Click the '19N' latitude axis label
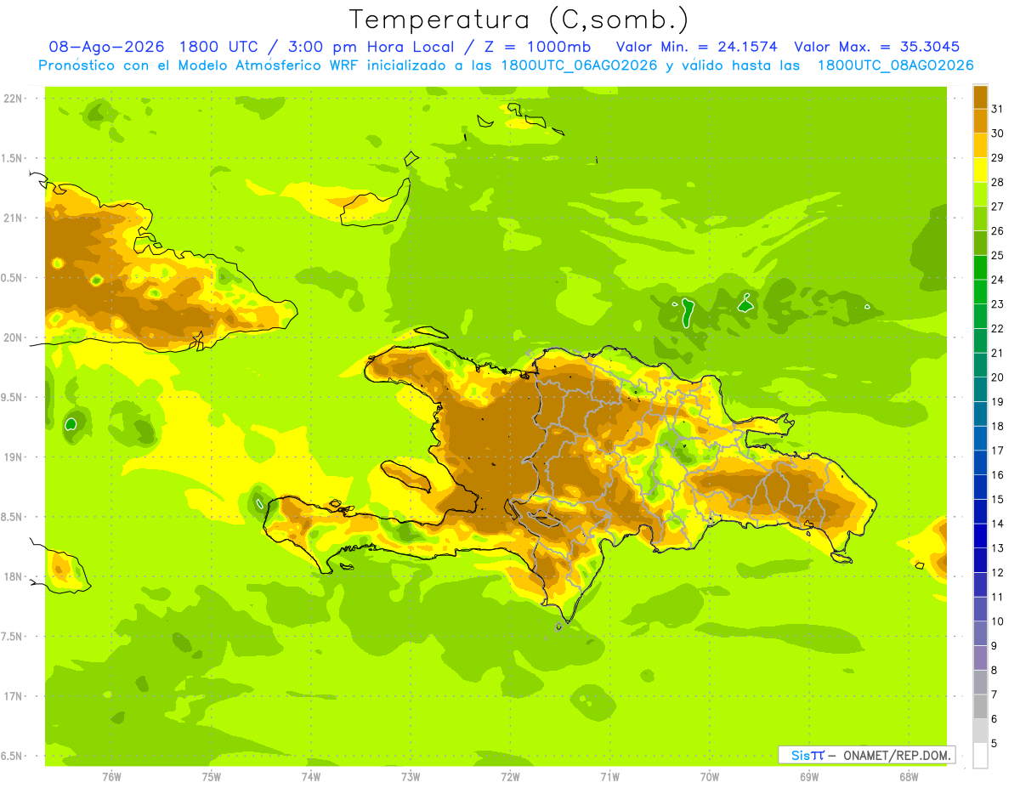Viewport: 1020px width, 788px height. (12, 457)
